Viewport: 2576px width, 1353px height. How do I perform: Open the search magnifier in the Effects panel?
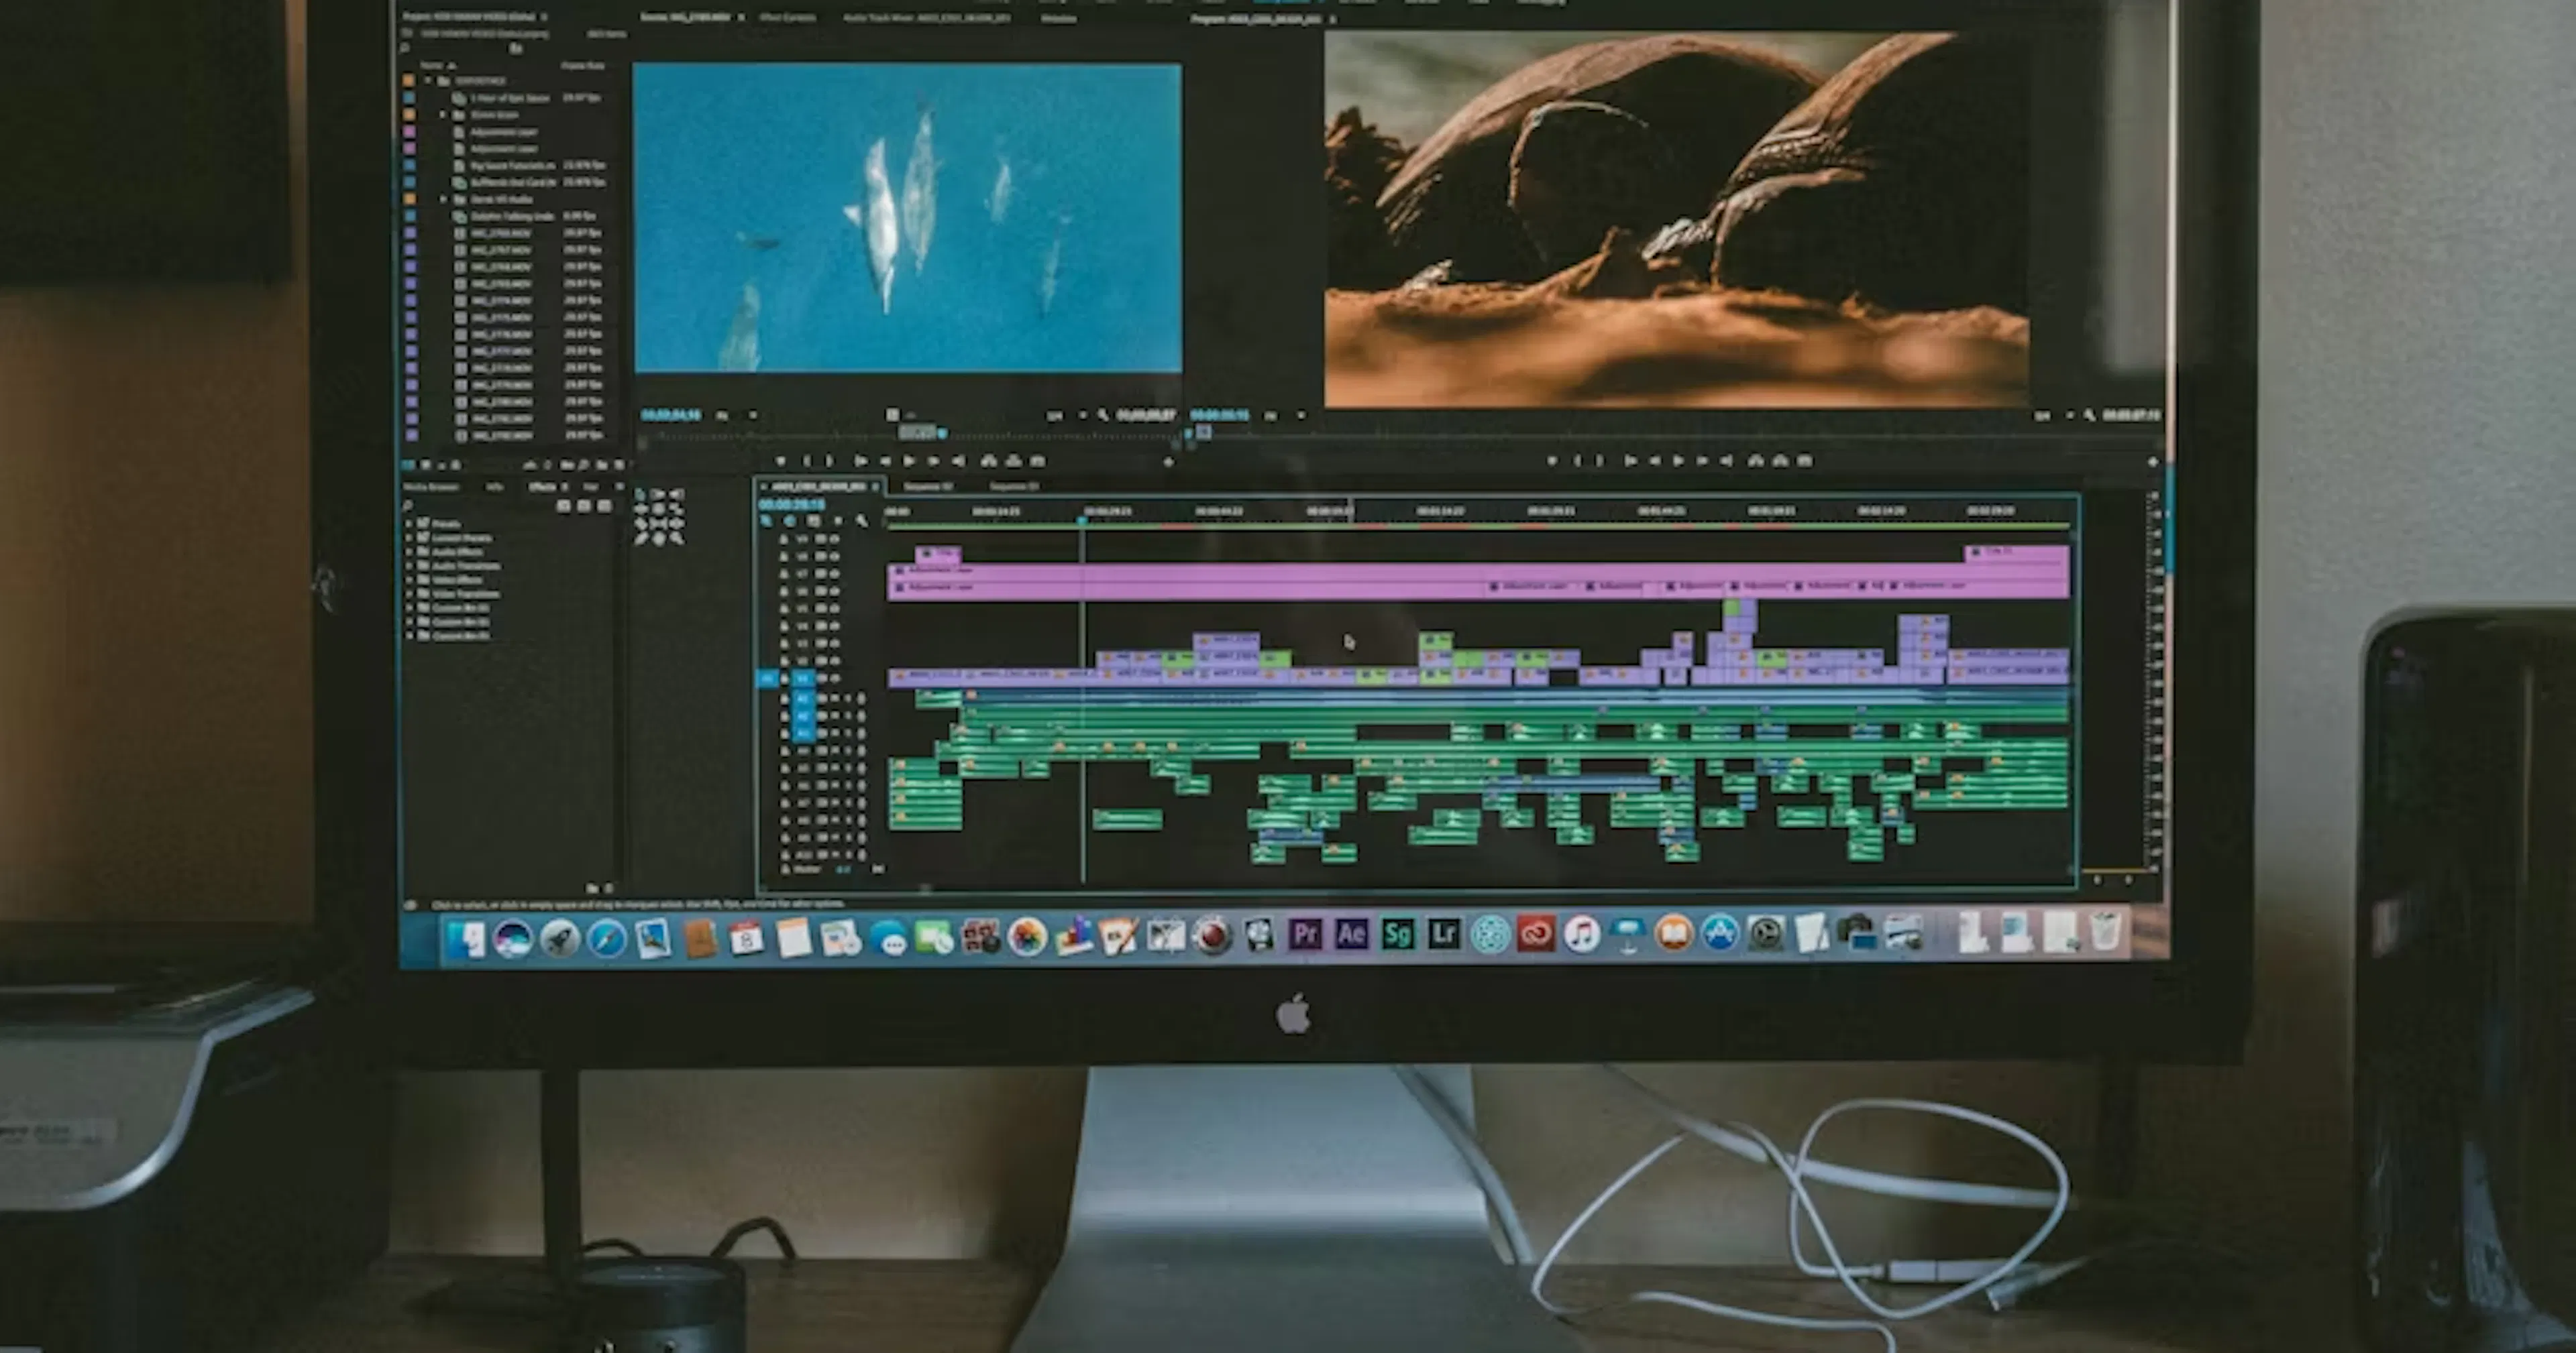tap(406, 505)
